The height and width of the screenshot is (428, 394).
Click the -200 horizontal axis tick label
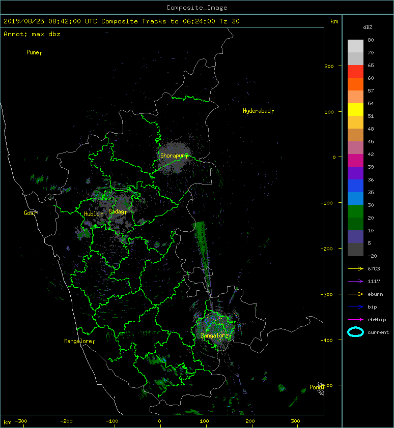(67, 421)
